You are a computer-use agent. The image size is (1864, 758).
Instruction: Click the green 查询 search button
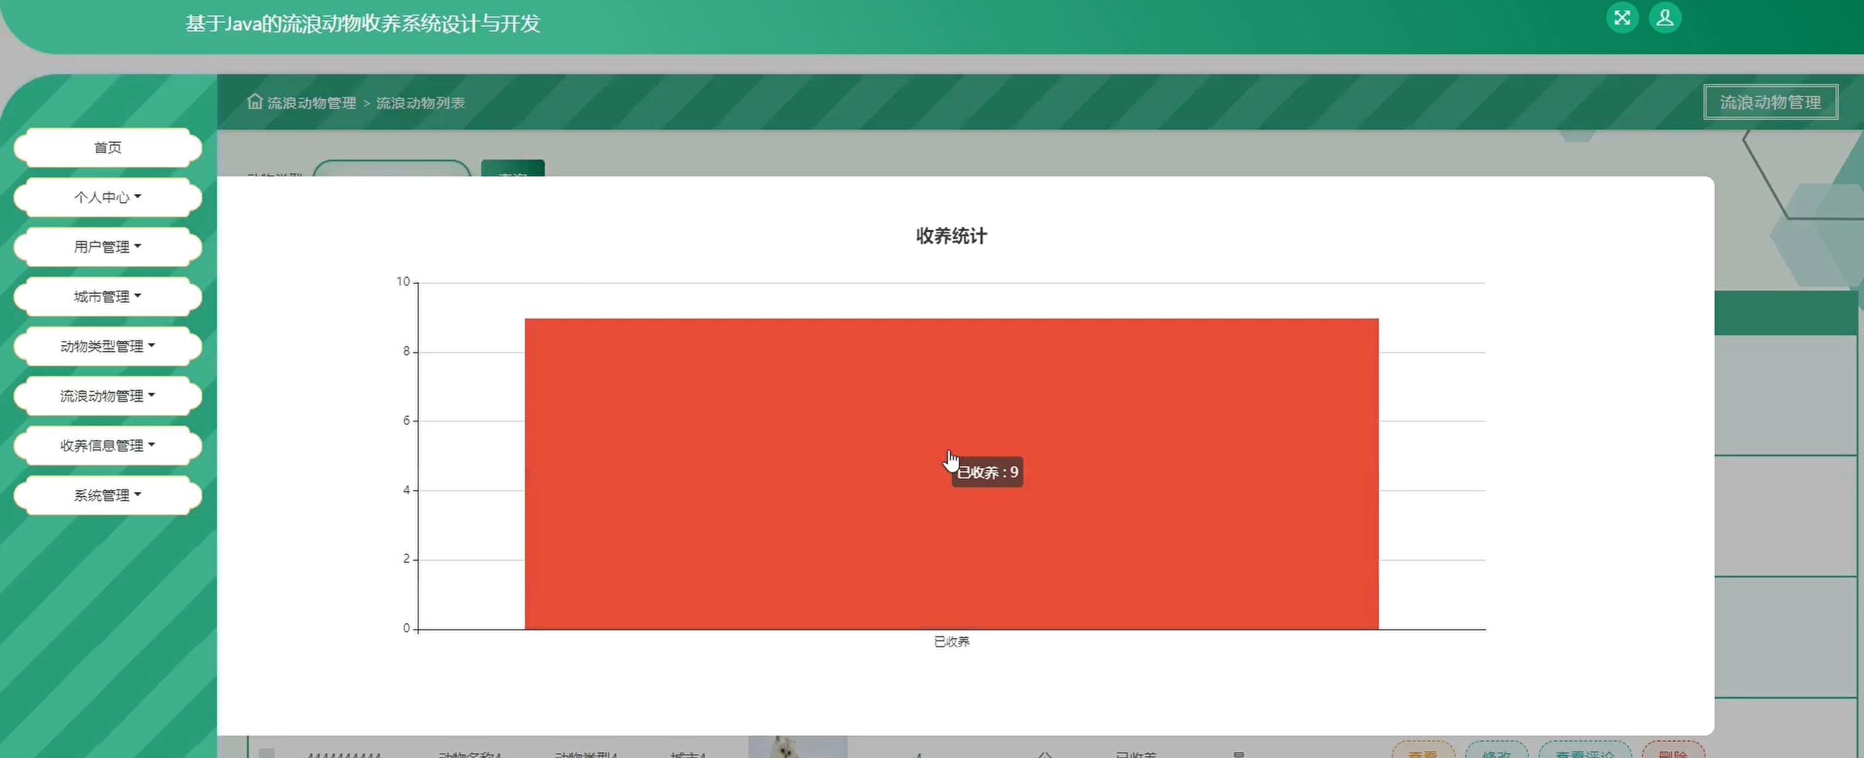pos(513,169)
